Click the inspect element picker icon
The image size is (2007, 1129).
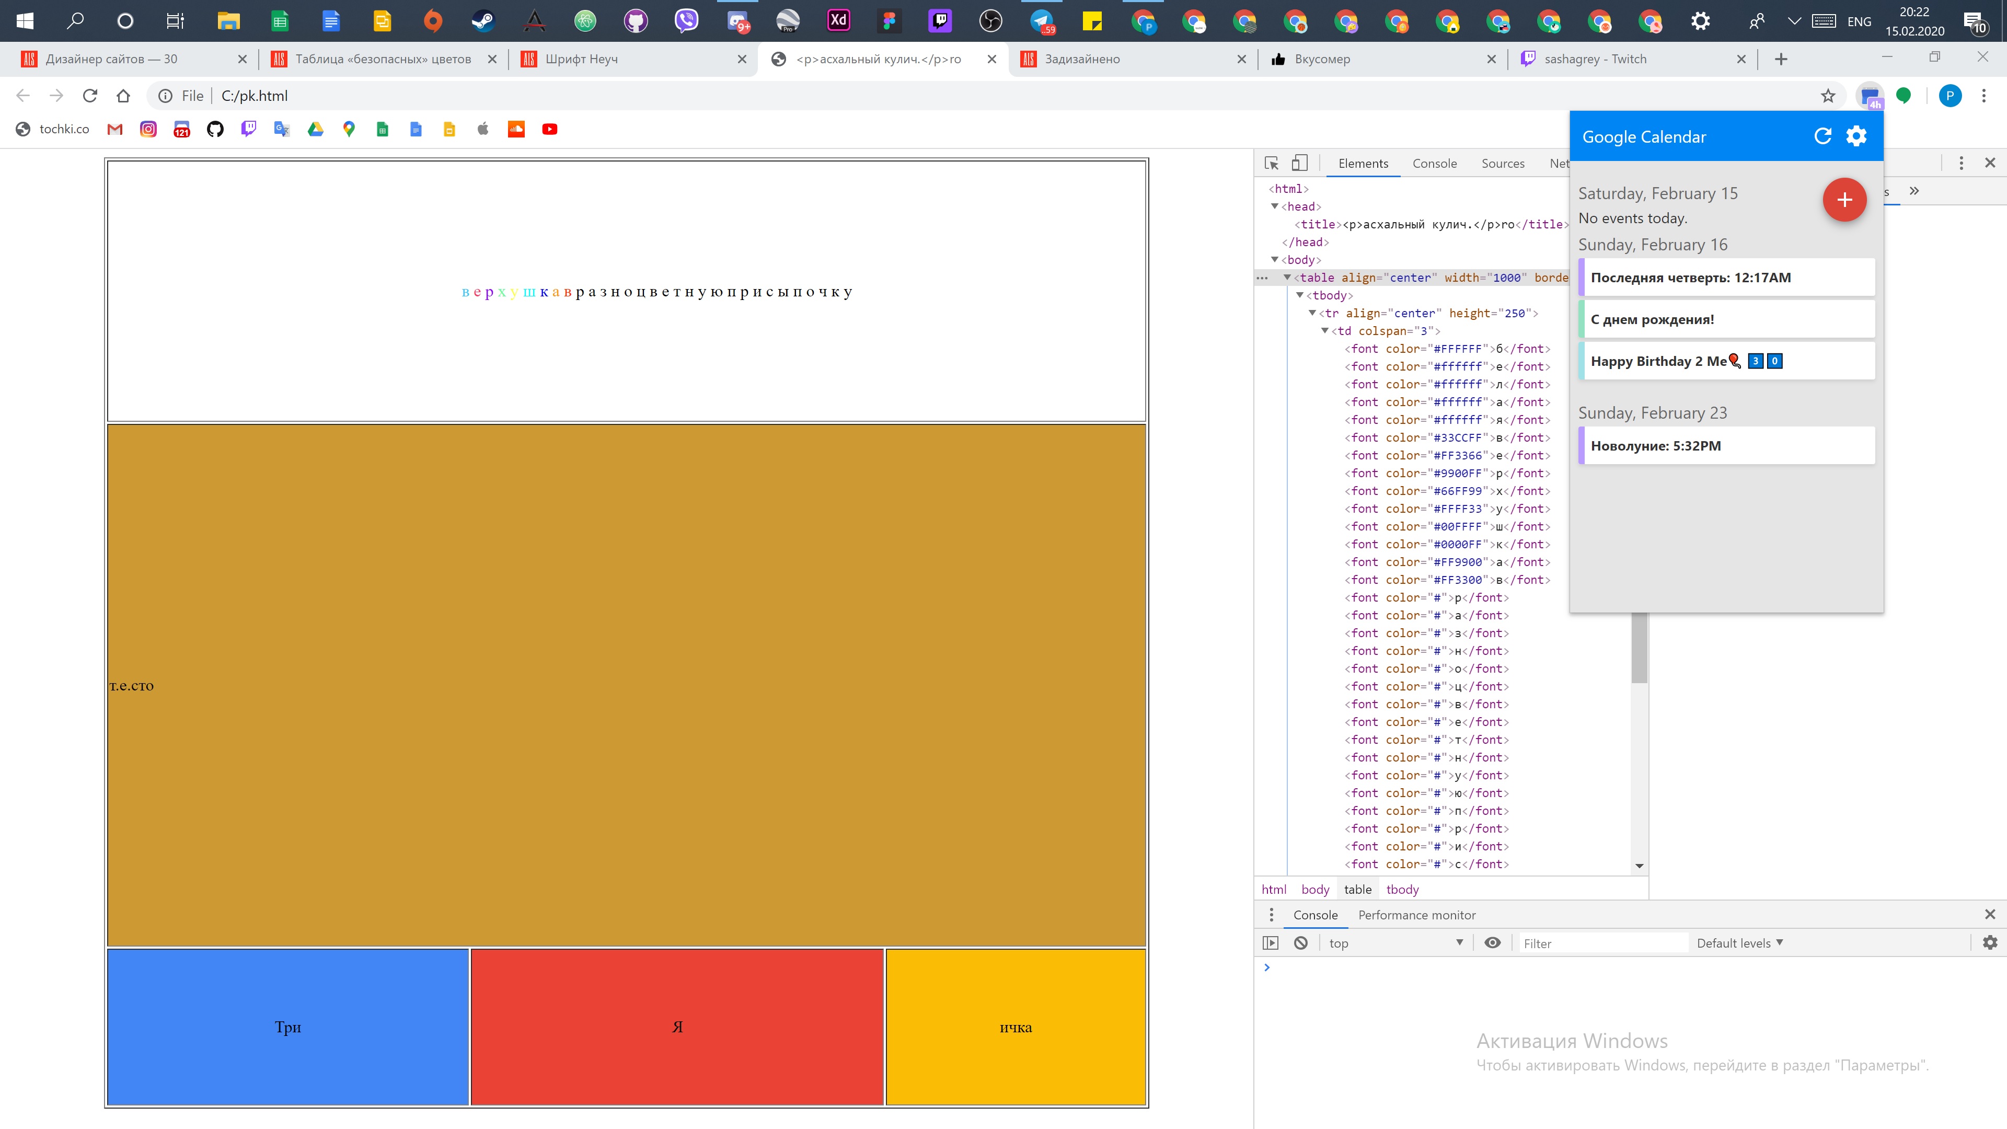tap(1272, 163)
